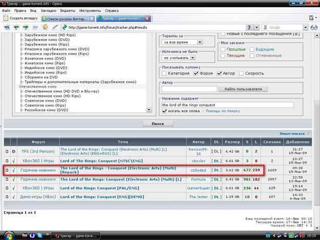Toggle Отмененные checkbox
Viewport: 320px width, 240px height.
(252, 55)
